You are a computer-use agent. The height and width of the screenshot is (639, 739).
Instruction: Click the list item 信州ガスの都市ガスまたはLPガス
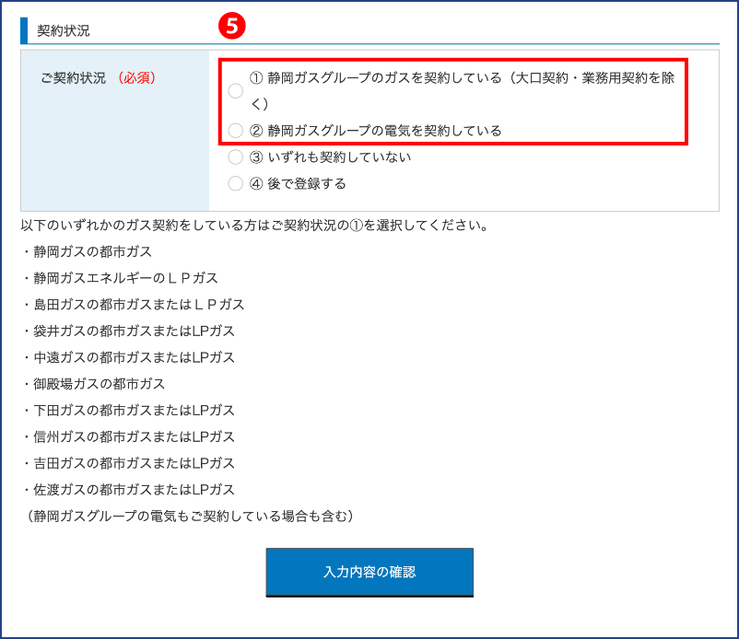[x=128, y=436]
